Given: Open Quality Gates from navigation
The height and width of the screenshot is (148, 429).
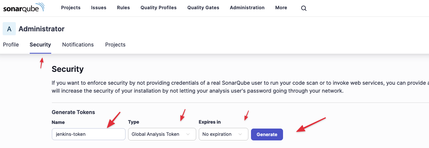Looking at the screenshot, I should tap(203, 8).
